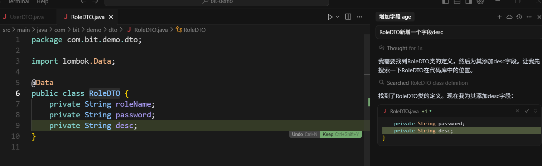
Task: Open the Help menu
Action: coord(42,2)
